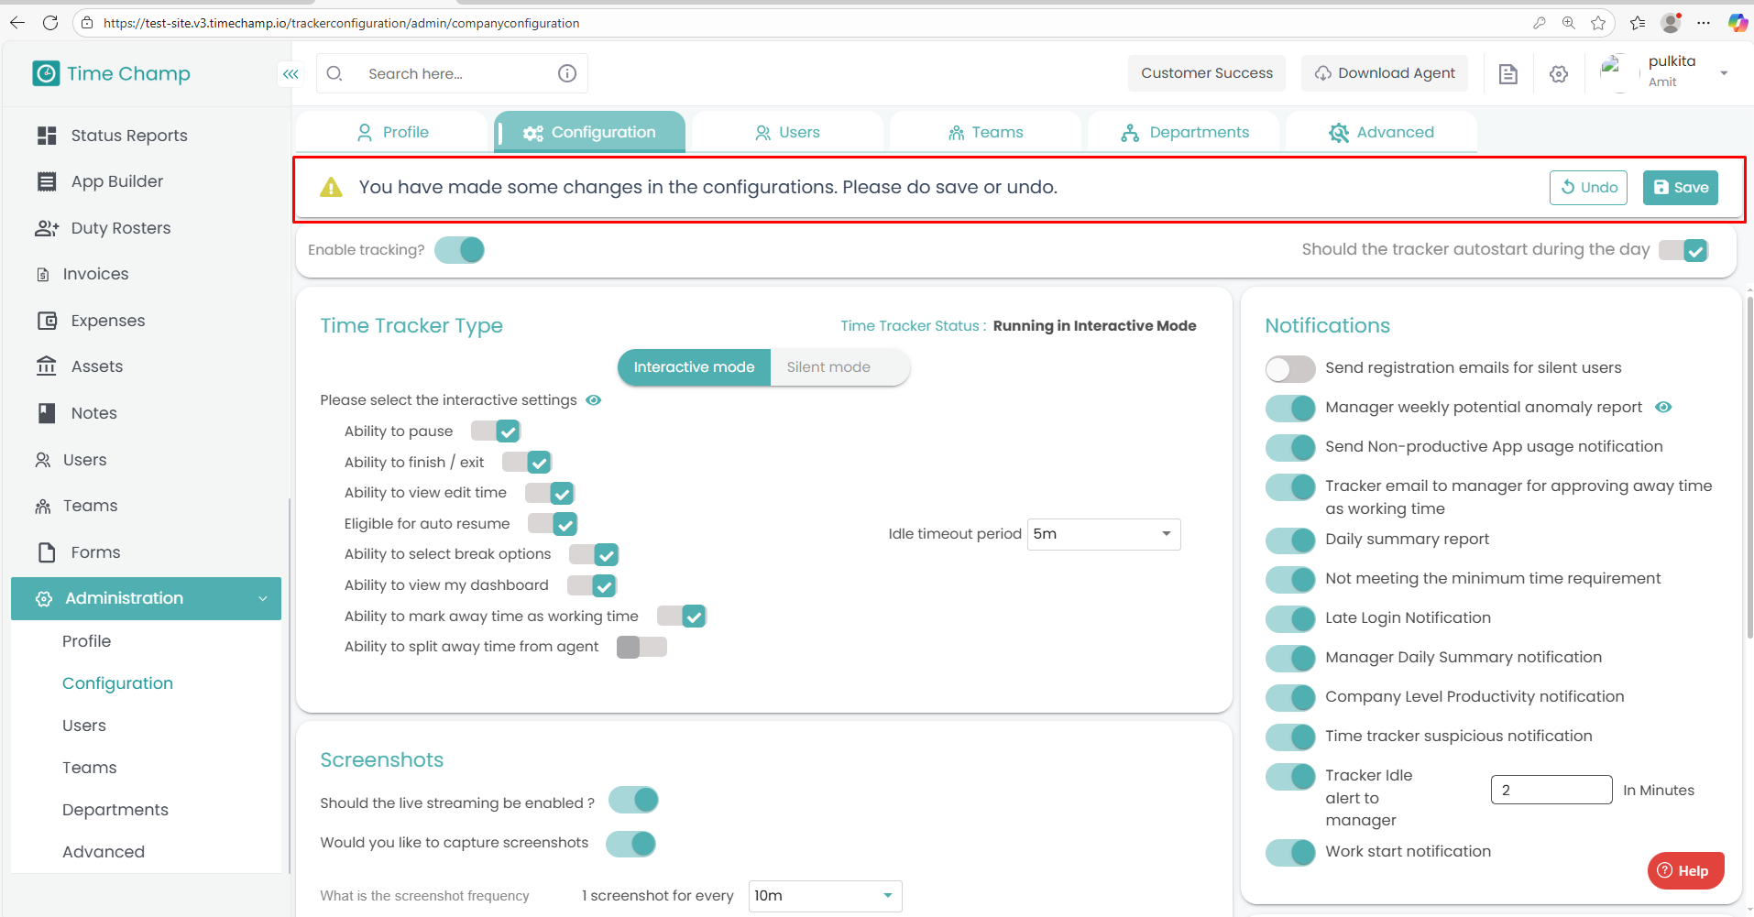Collapse the sidebar with double-chevron icon
Viewport: 1754px width, 917px height.
coord(291,74)
